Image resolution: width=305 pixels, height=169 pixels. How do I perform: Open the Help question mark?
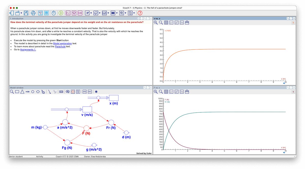coord(140,13)
